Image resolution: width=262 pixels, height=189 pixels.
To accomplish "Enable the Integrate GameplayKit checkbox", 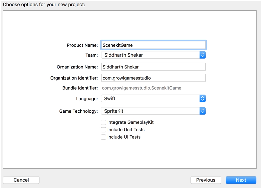I will point(103,122).
